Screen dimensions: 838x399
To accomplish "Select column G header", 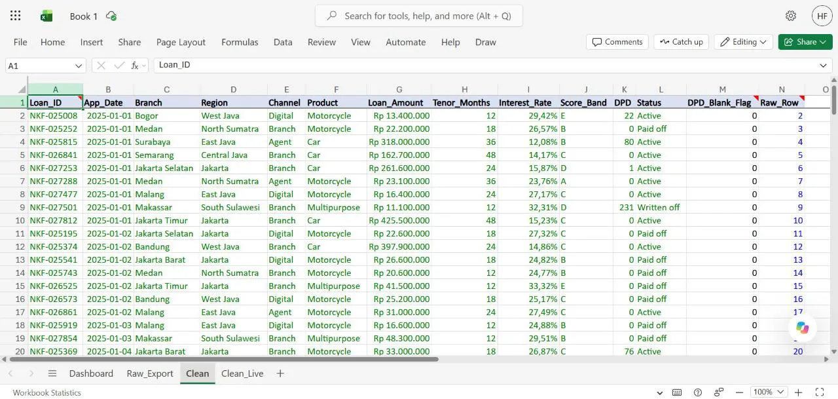I will [399, 90].
